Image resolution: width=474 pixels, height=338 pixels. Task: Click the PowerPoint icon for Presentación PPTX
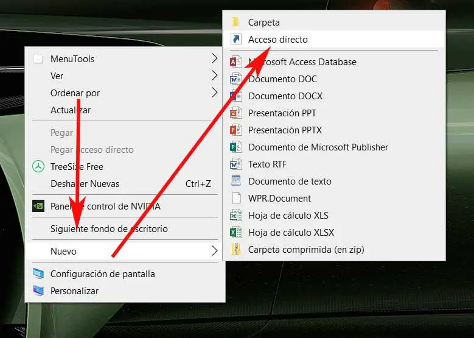[236, 130]
